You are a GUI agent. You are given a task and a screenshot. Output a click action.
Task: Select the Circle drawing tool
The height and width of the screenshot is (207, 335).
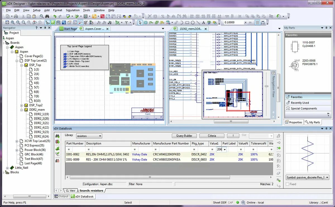193,23
